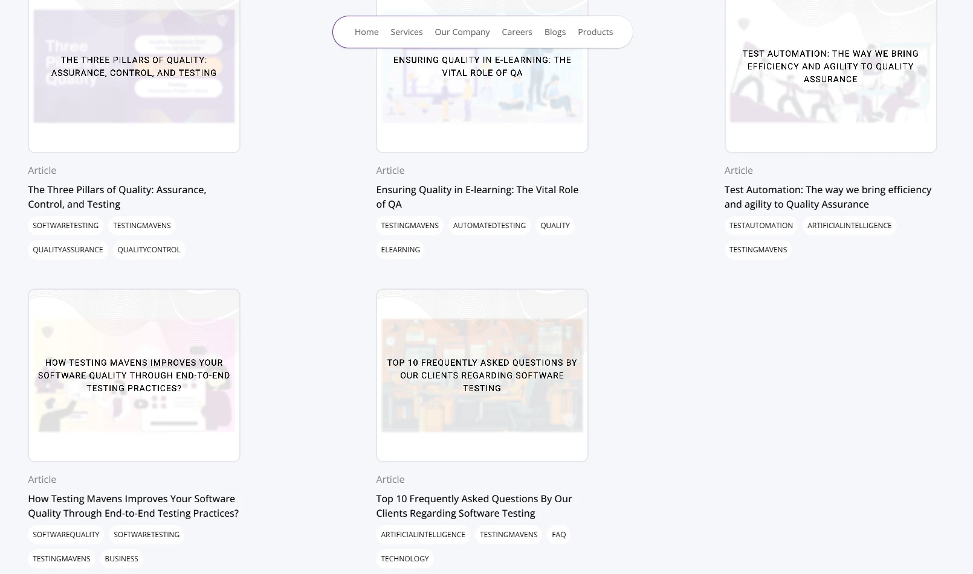Open the Blogs navigation item
This screenshot has height=574, width=973.
click(555, 32)
